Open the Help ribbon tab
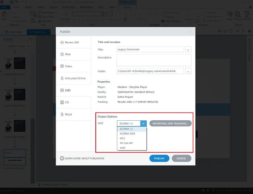Viewport: 253px width, 194px height. [x=112, y=7]
